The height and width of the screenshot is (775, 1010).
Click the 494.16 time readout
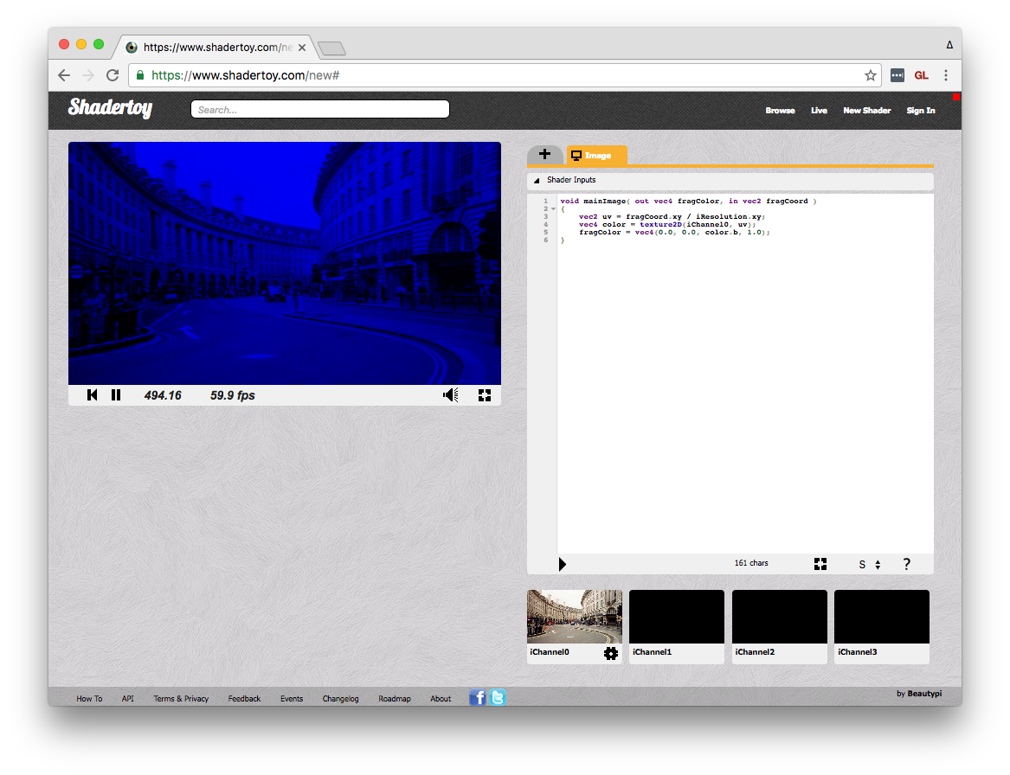coord(163,395)
